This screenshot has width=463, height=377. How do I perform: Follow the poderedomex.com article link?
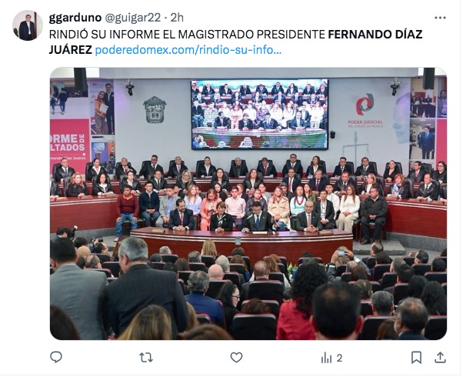[x=188, y=50]
